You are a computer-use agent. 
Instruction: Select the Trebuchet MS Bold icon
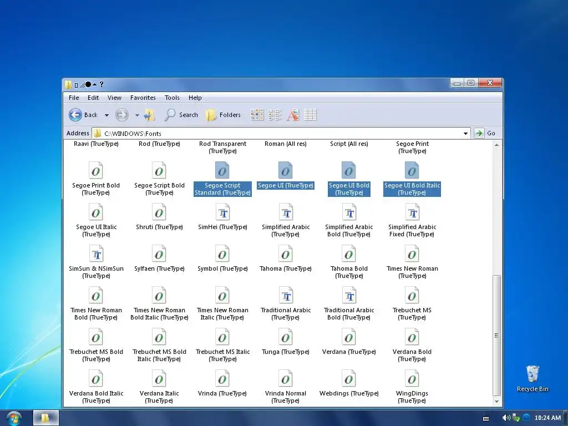click(96, 337)
